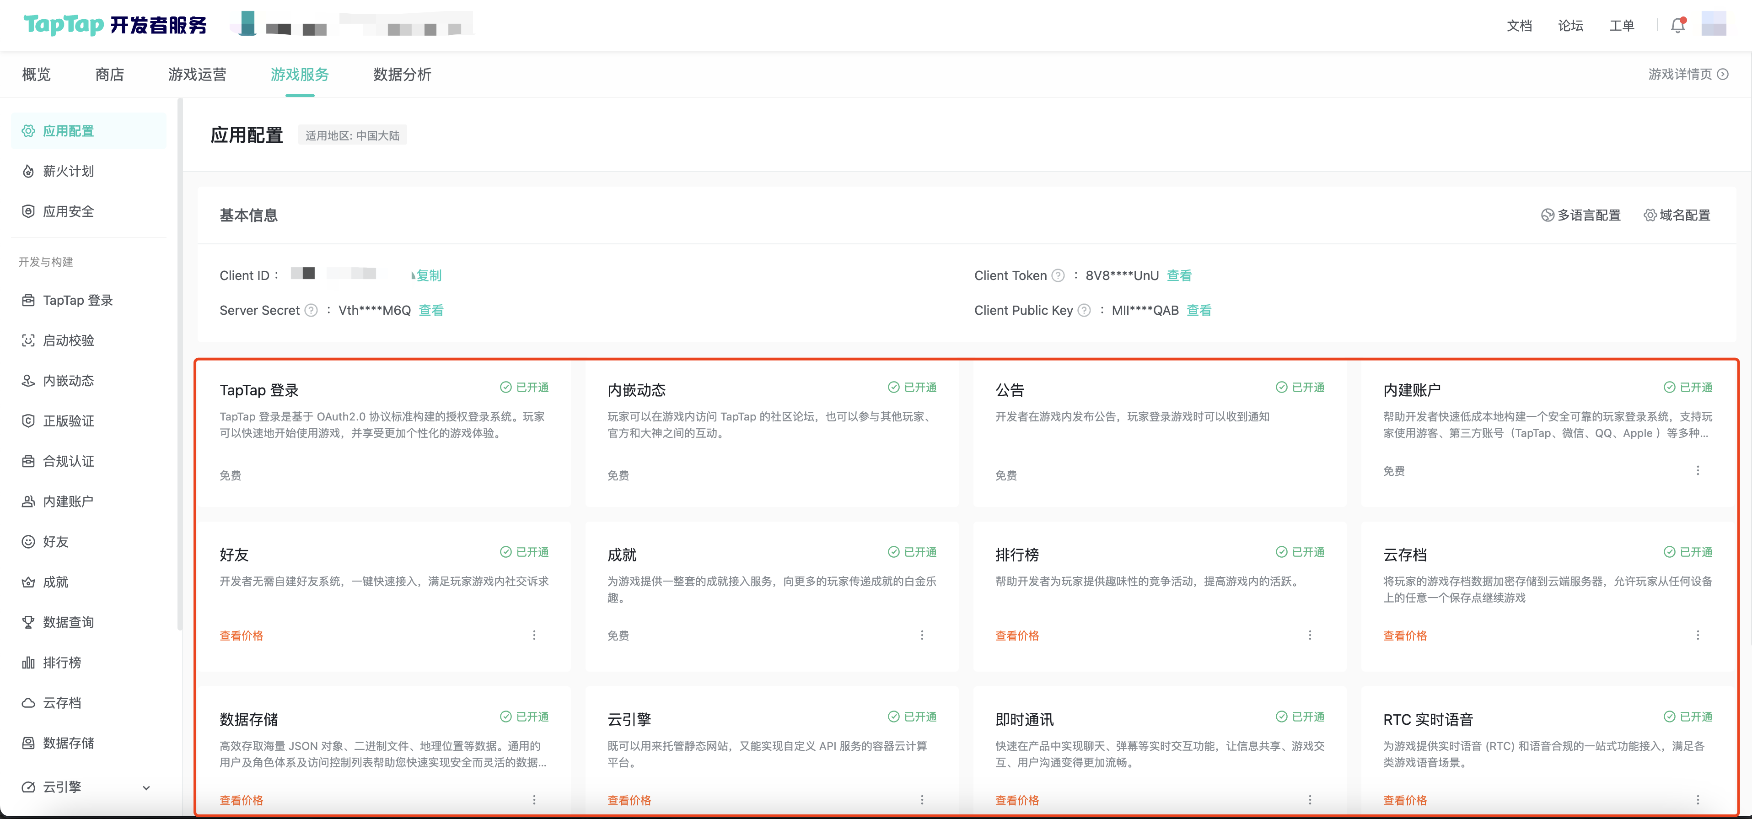Open 数据查询 sidebar item

tap(68, 622)
